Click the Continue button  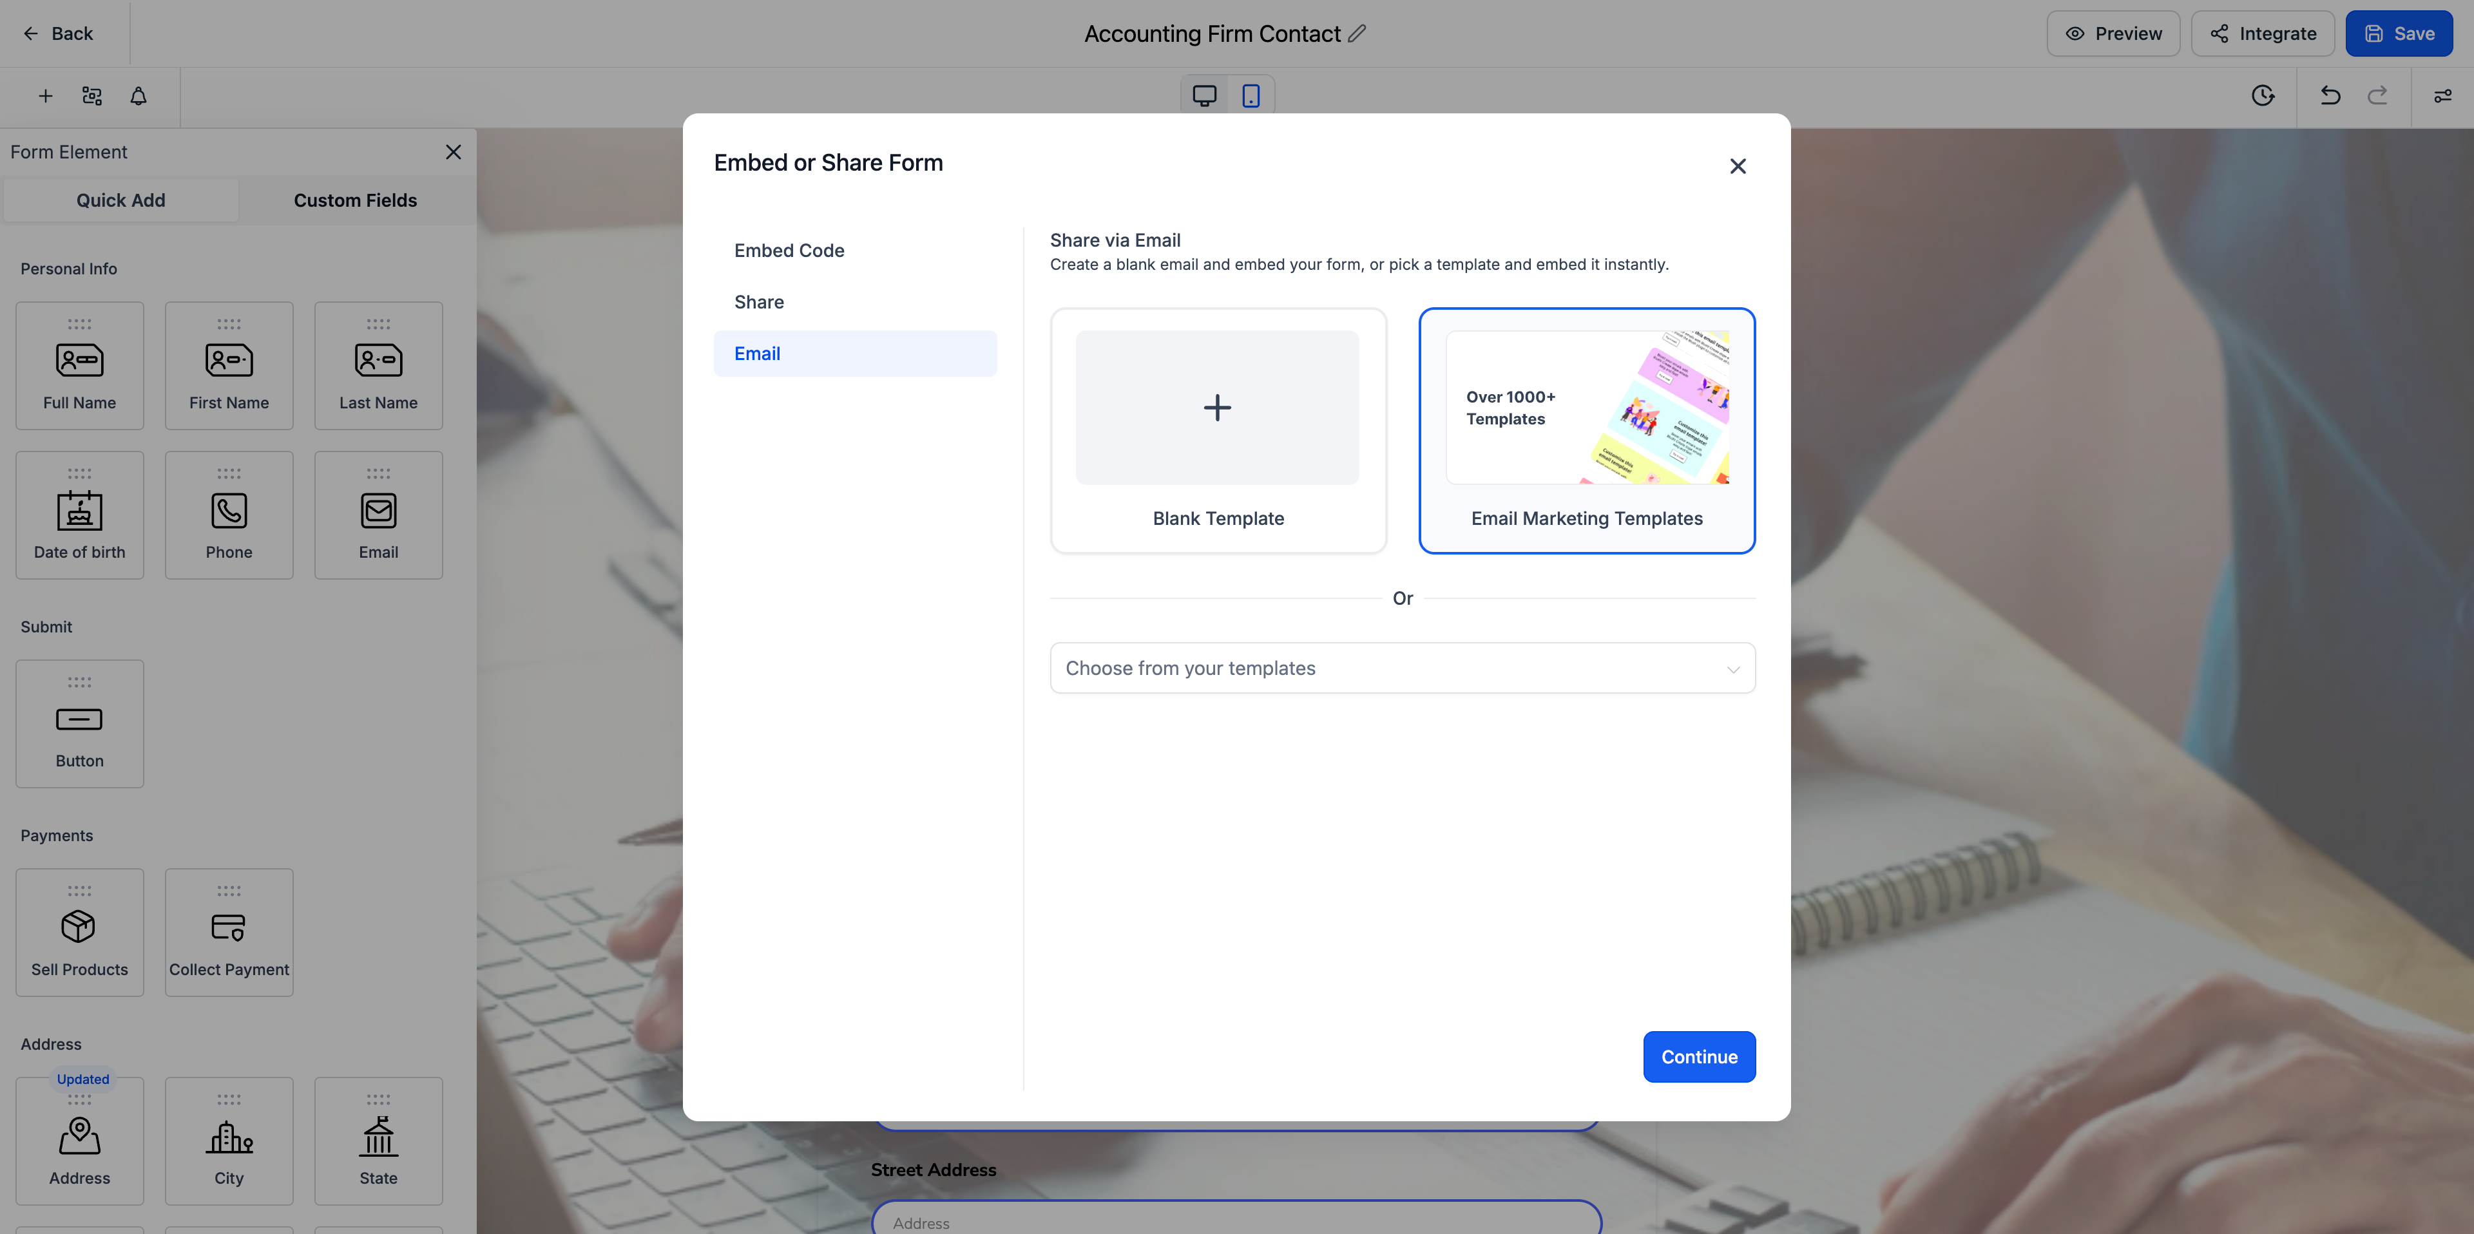pyautogui.click(x=1699, y=1056)
